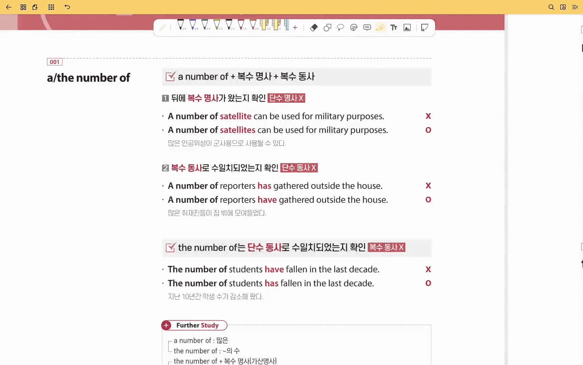Toggle the highlighted finger-draw tool

380,28
